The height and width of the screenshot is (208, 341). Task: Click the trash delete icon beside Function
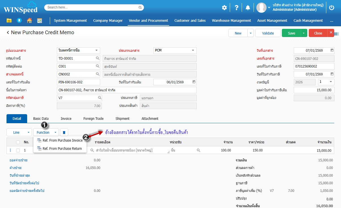[64, 132]
